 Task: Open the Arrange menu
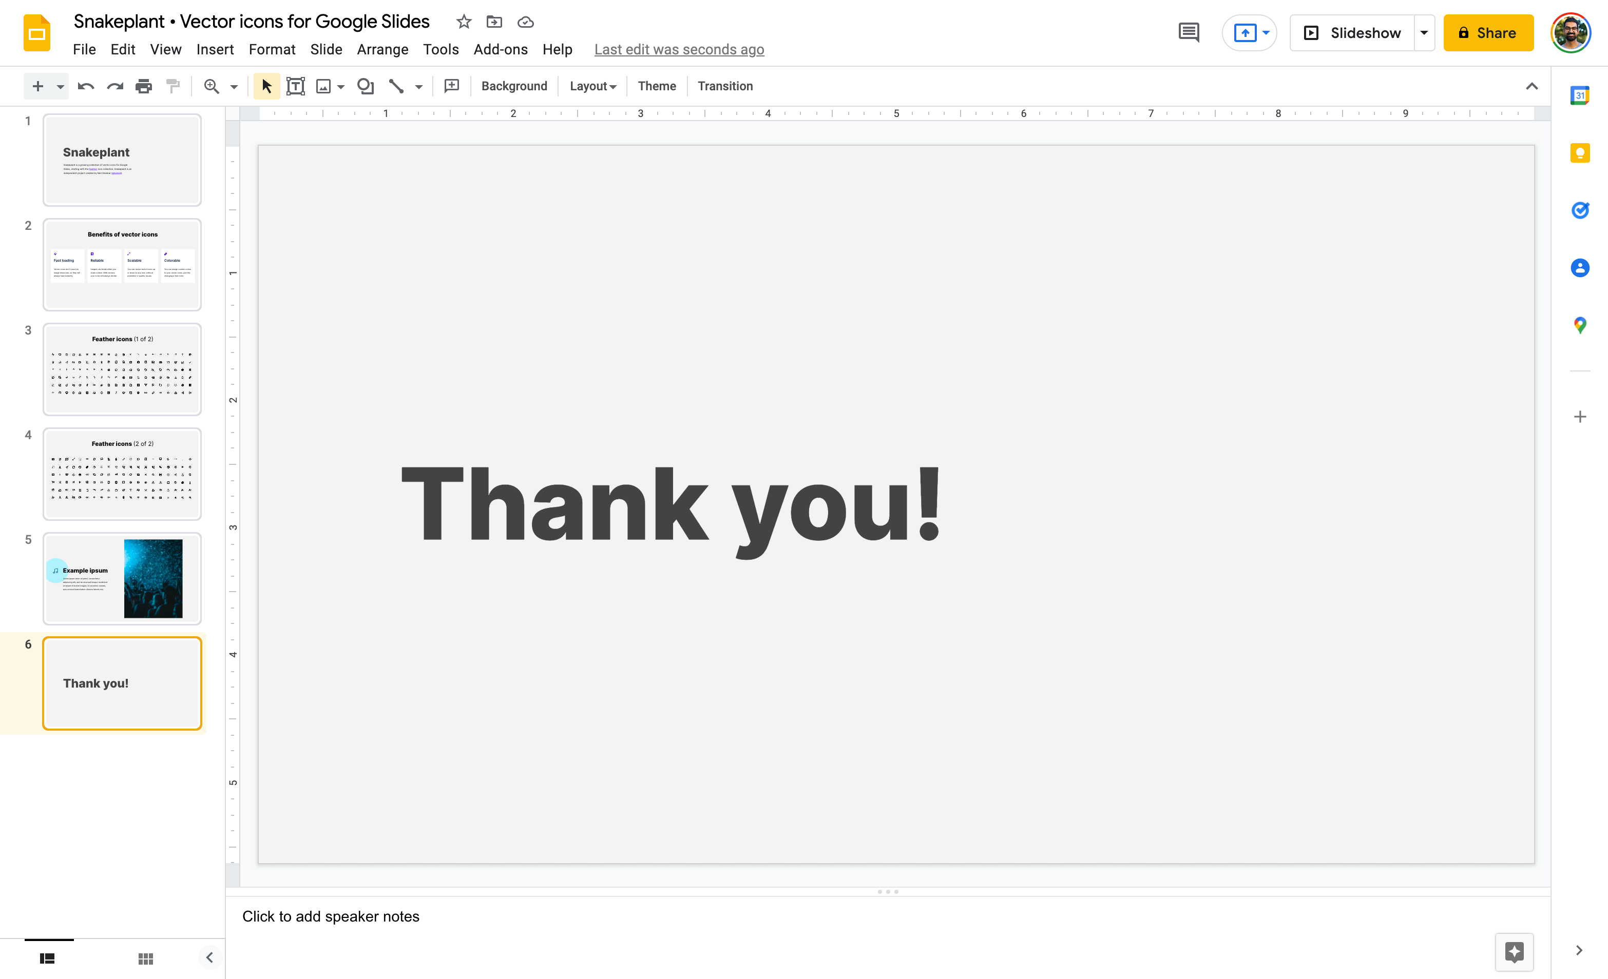click(x=382, y=50)
